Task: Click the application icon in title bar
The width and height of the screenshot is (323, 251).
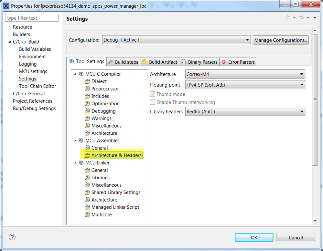Action: pyautogui.click(x=6, y=6)
